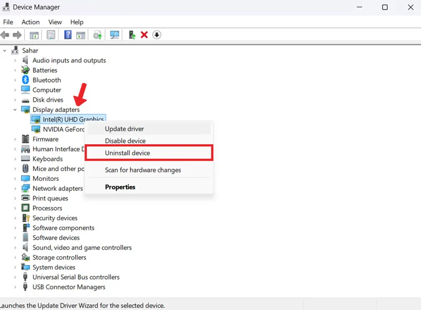
Task: Select the Software devices row
Action: pos(56,238)
